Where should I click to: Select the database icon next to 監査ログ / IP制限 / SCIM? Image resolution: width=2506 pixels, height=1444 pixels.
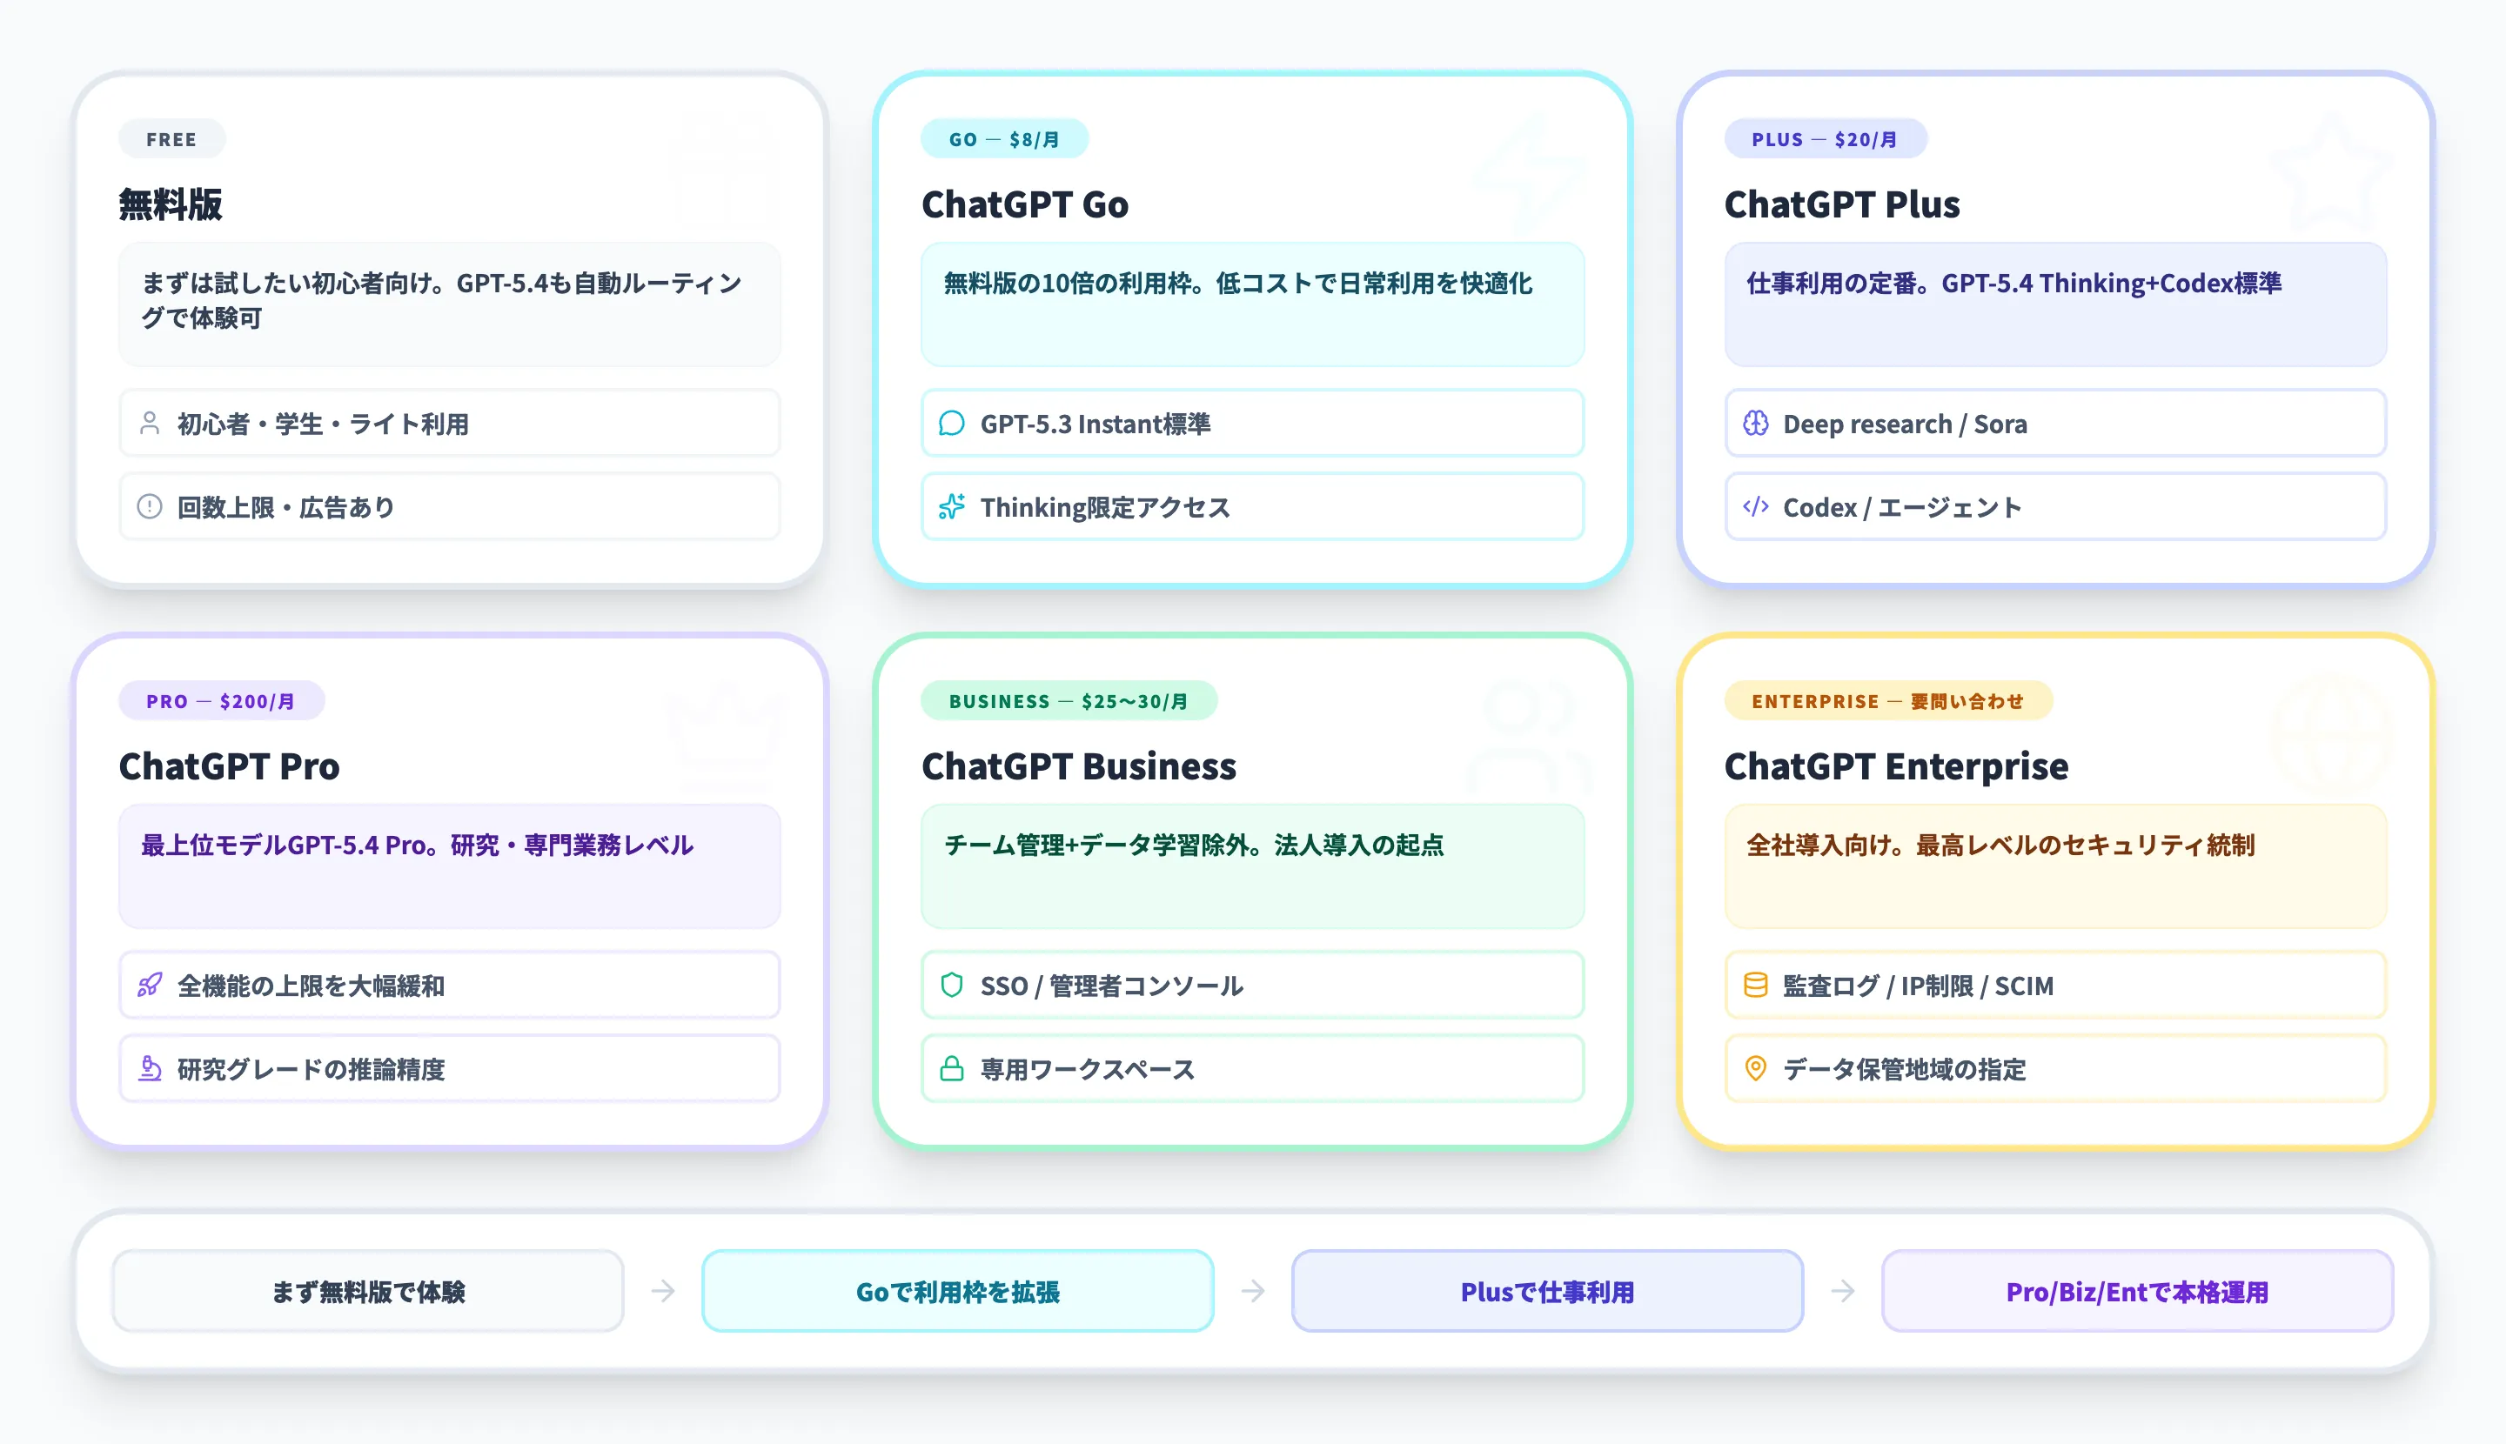(1756, 985)
